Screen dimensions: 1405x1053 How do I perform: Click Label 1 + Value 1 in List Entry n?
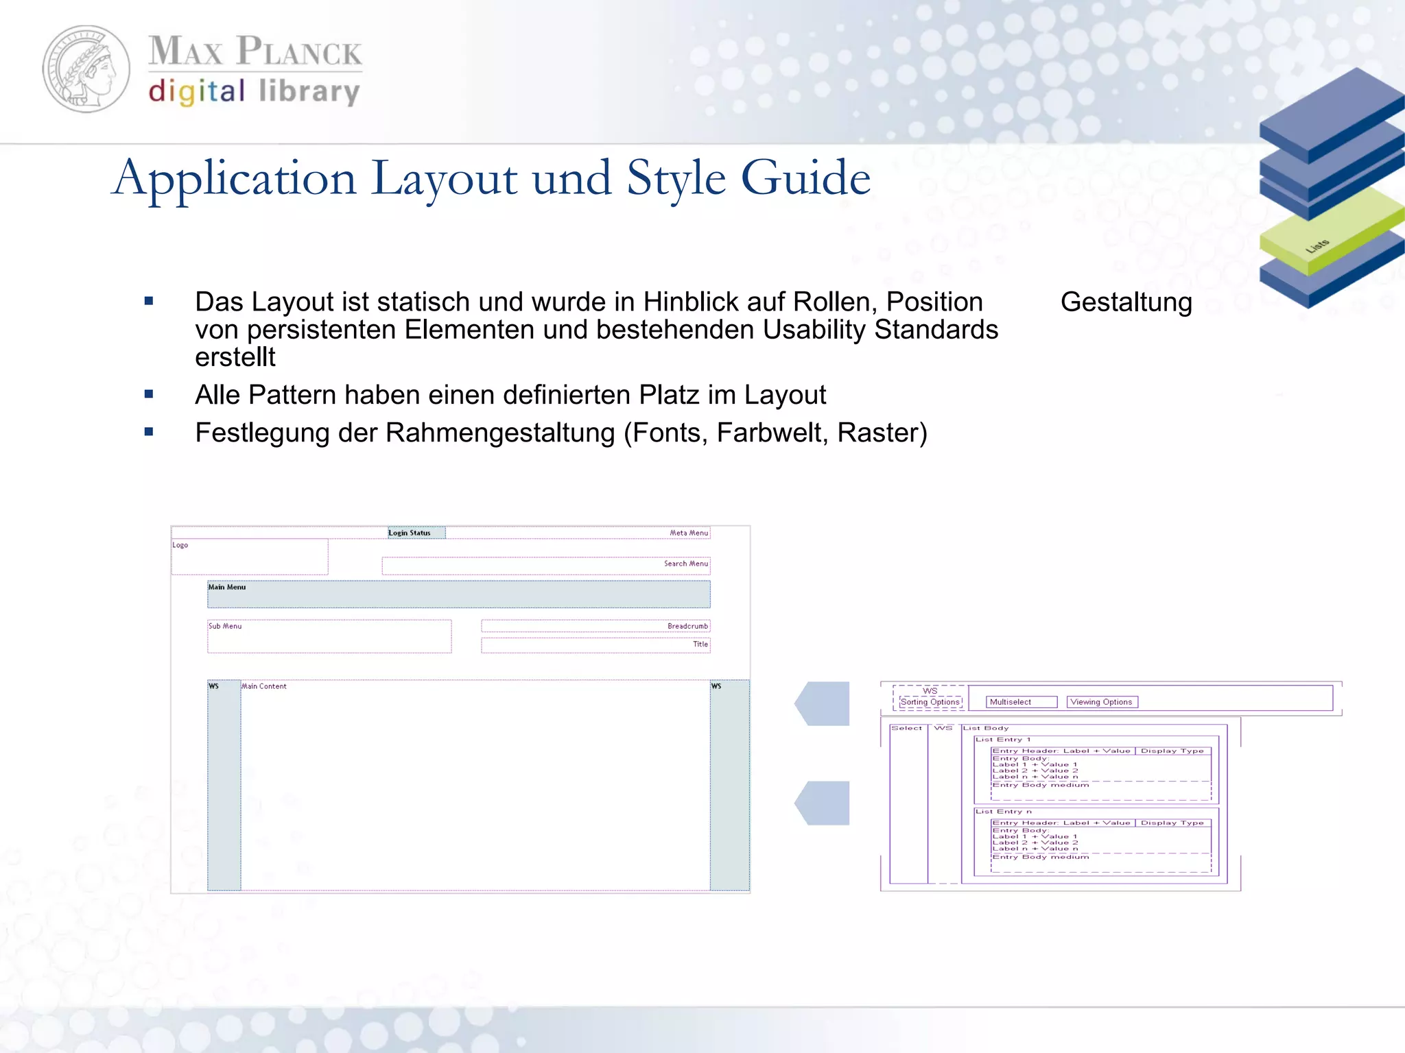(1035, 836)
